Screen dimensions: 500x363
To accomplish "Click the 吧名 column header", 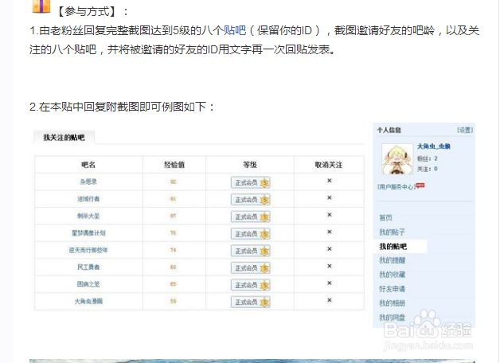I will (x=88, y=165).
